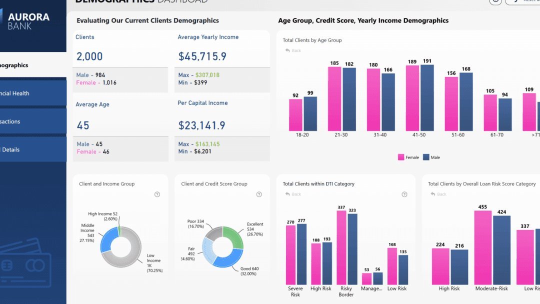
Task: Select the pink Female legend swatch
Action: pos(401,157)
